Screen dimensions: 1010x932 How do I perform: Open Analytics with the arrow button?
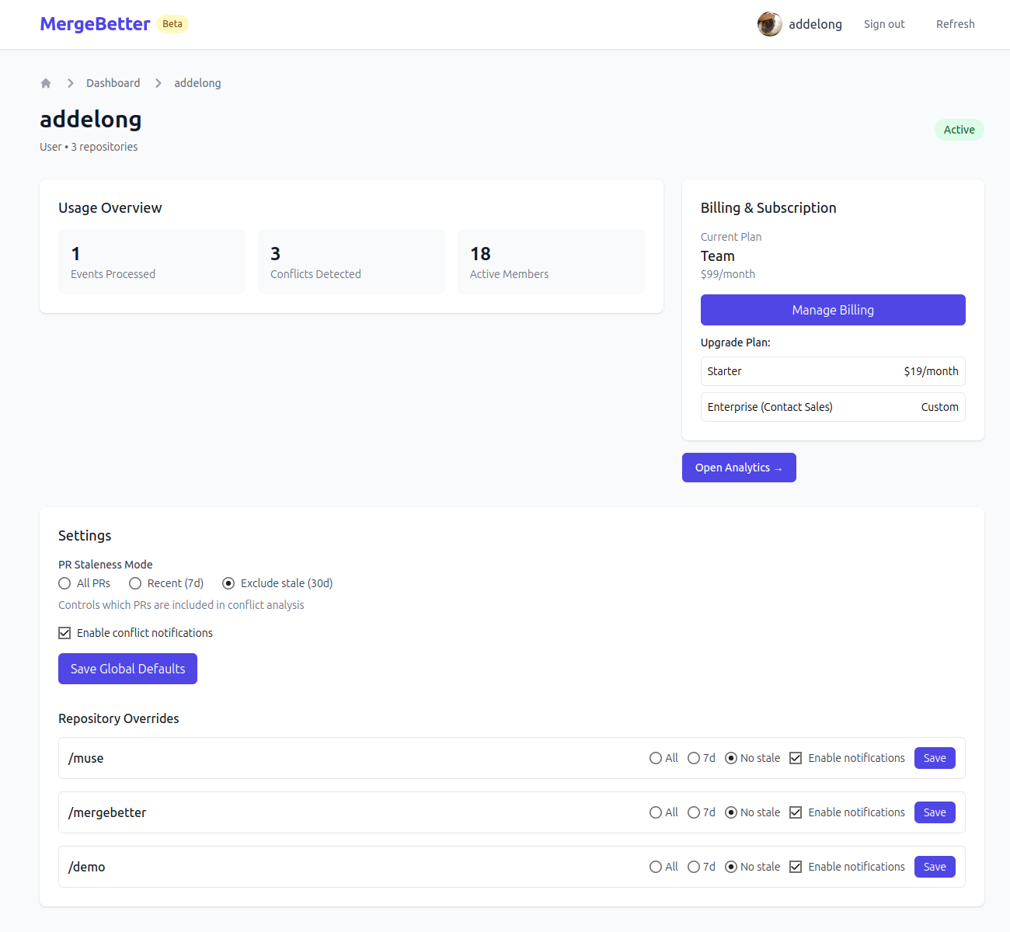739,468
